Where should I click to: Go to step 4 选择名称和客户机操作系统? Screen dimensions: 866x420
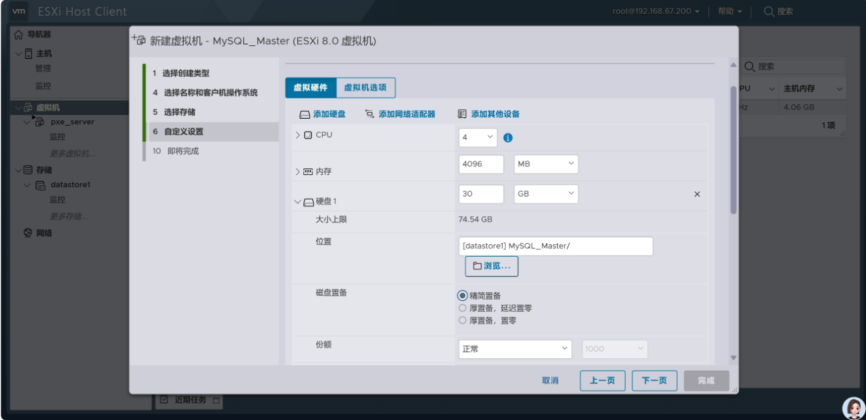click(205, 93)
